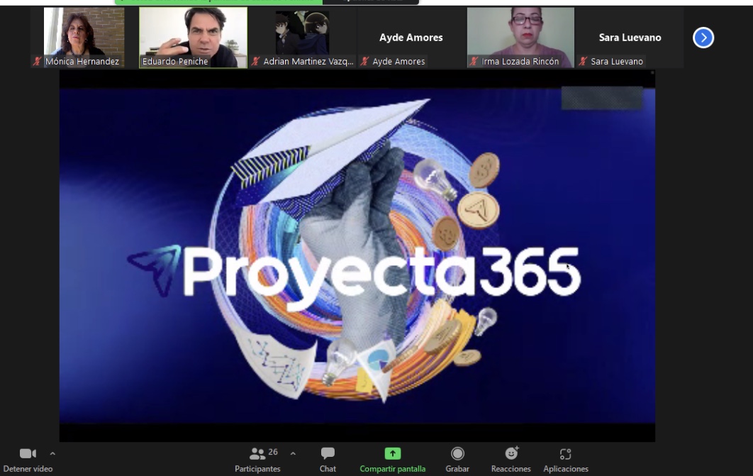This screenshot has height=476, width=753.
Task: Click the Chat label text
Action: click(328, 469)
